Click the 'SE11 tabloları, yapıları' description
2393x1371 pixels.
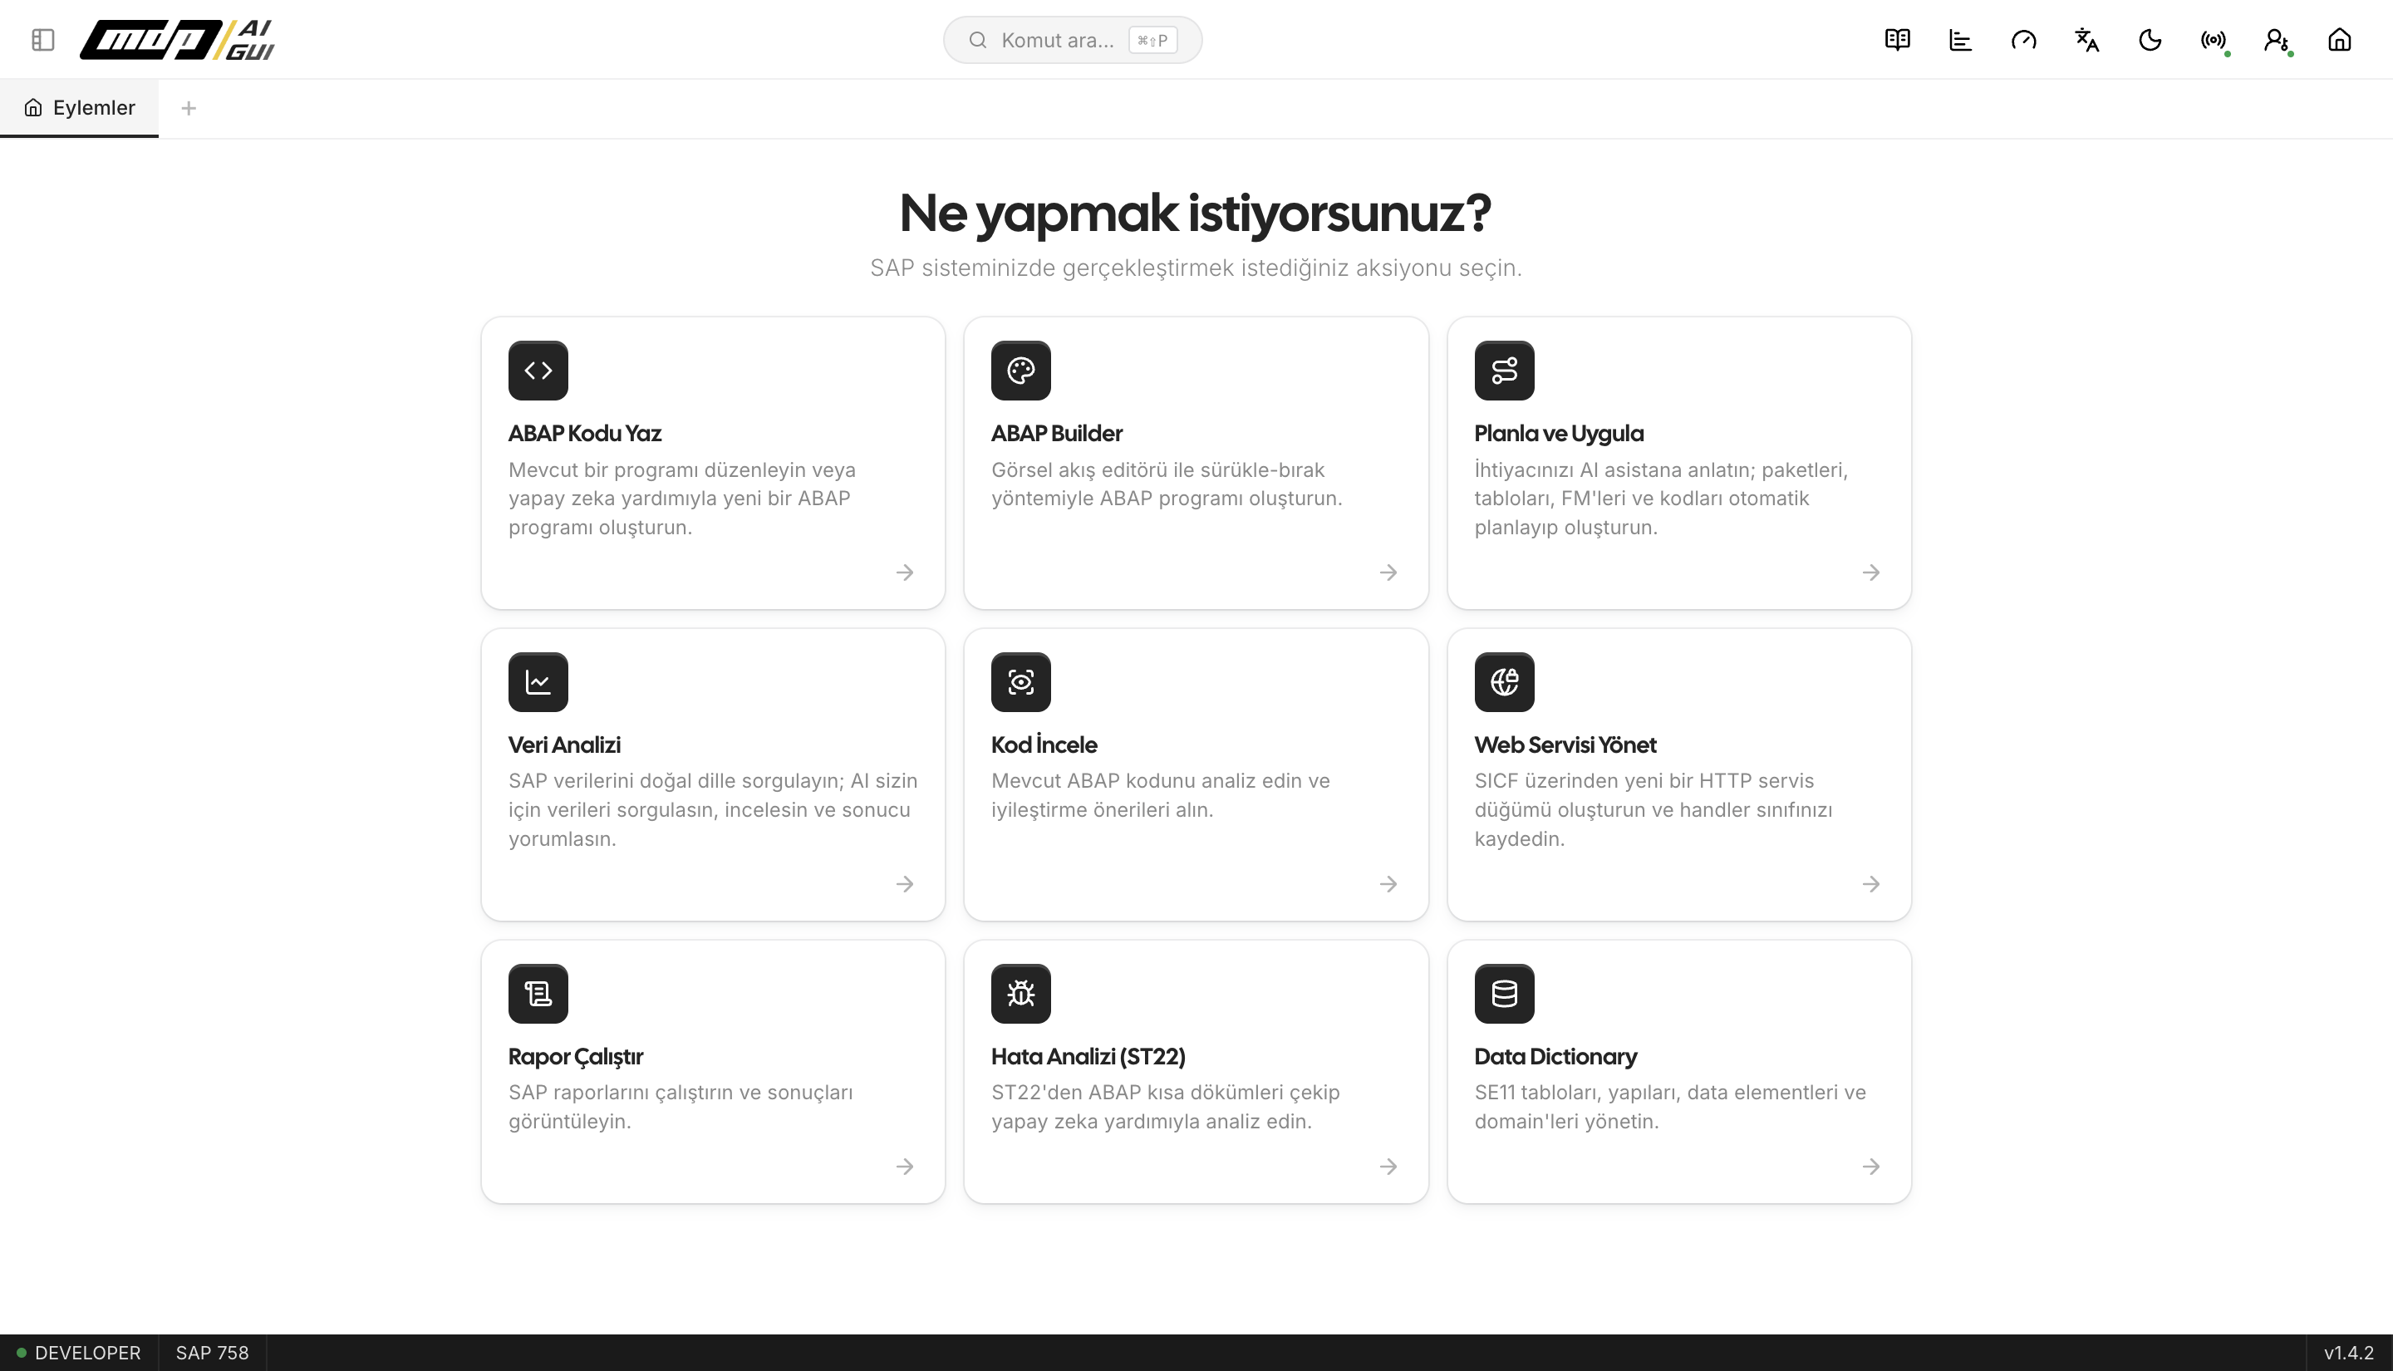coord(1670,1107)
